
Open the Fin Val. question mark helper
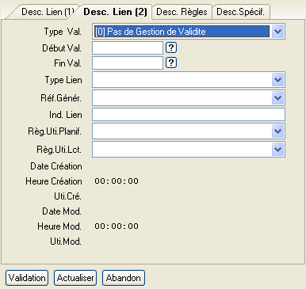(x=171, y=63)
